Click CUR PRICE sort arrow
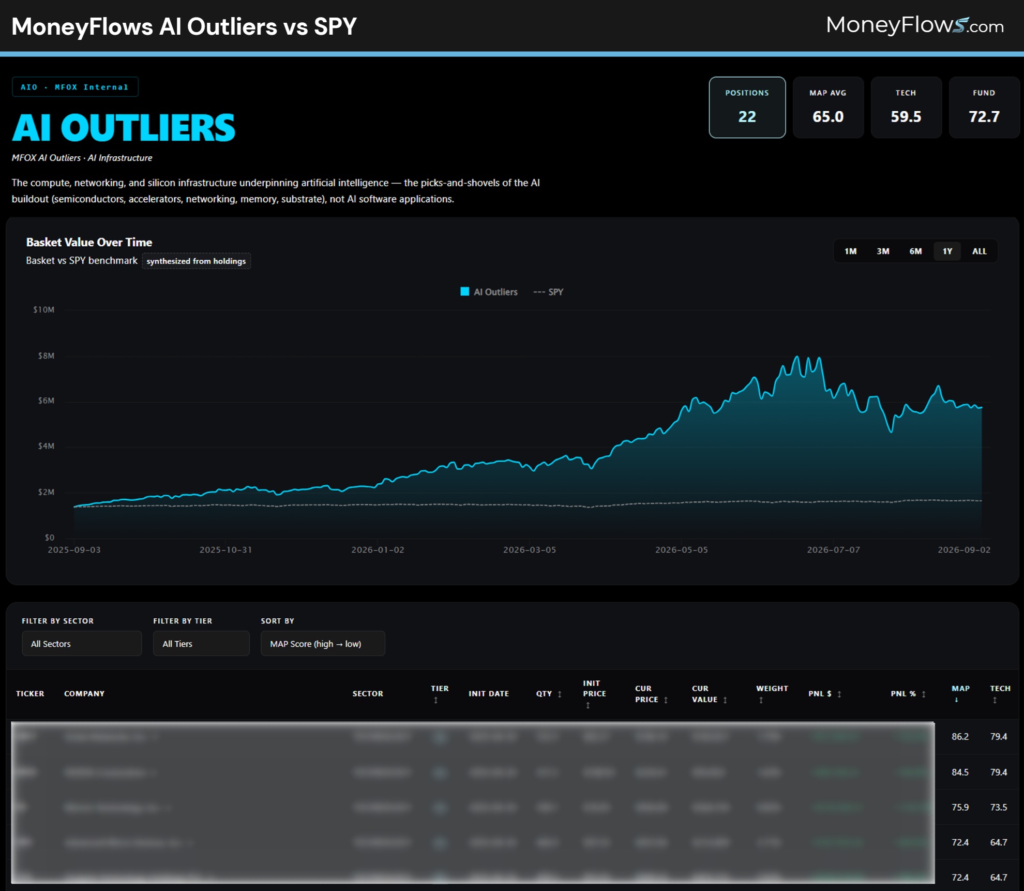 coord(666,700)
